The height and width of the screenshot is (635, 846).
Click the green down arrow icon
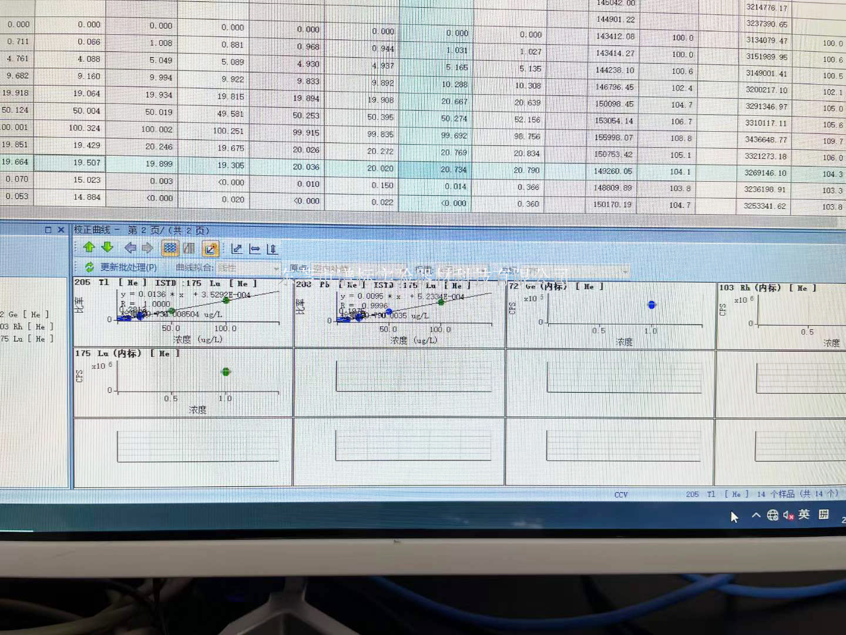(x=108, y=248)
